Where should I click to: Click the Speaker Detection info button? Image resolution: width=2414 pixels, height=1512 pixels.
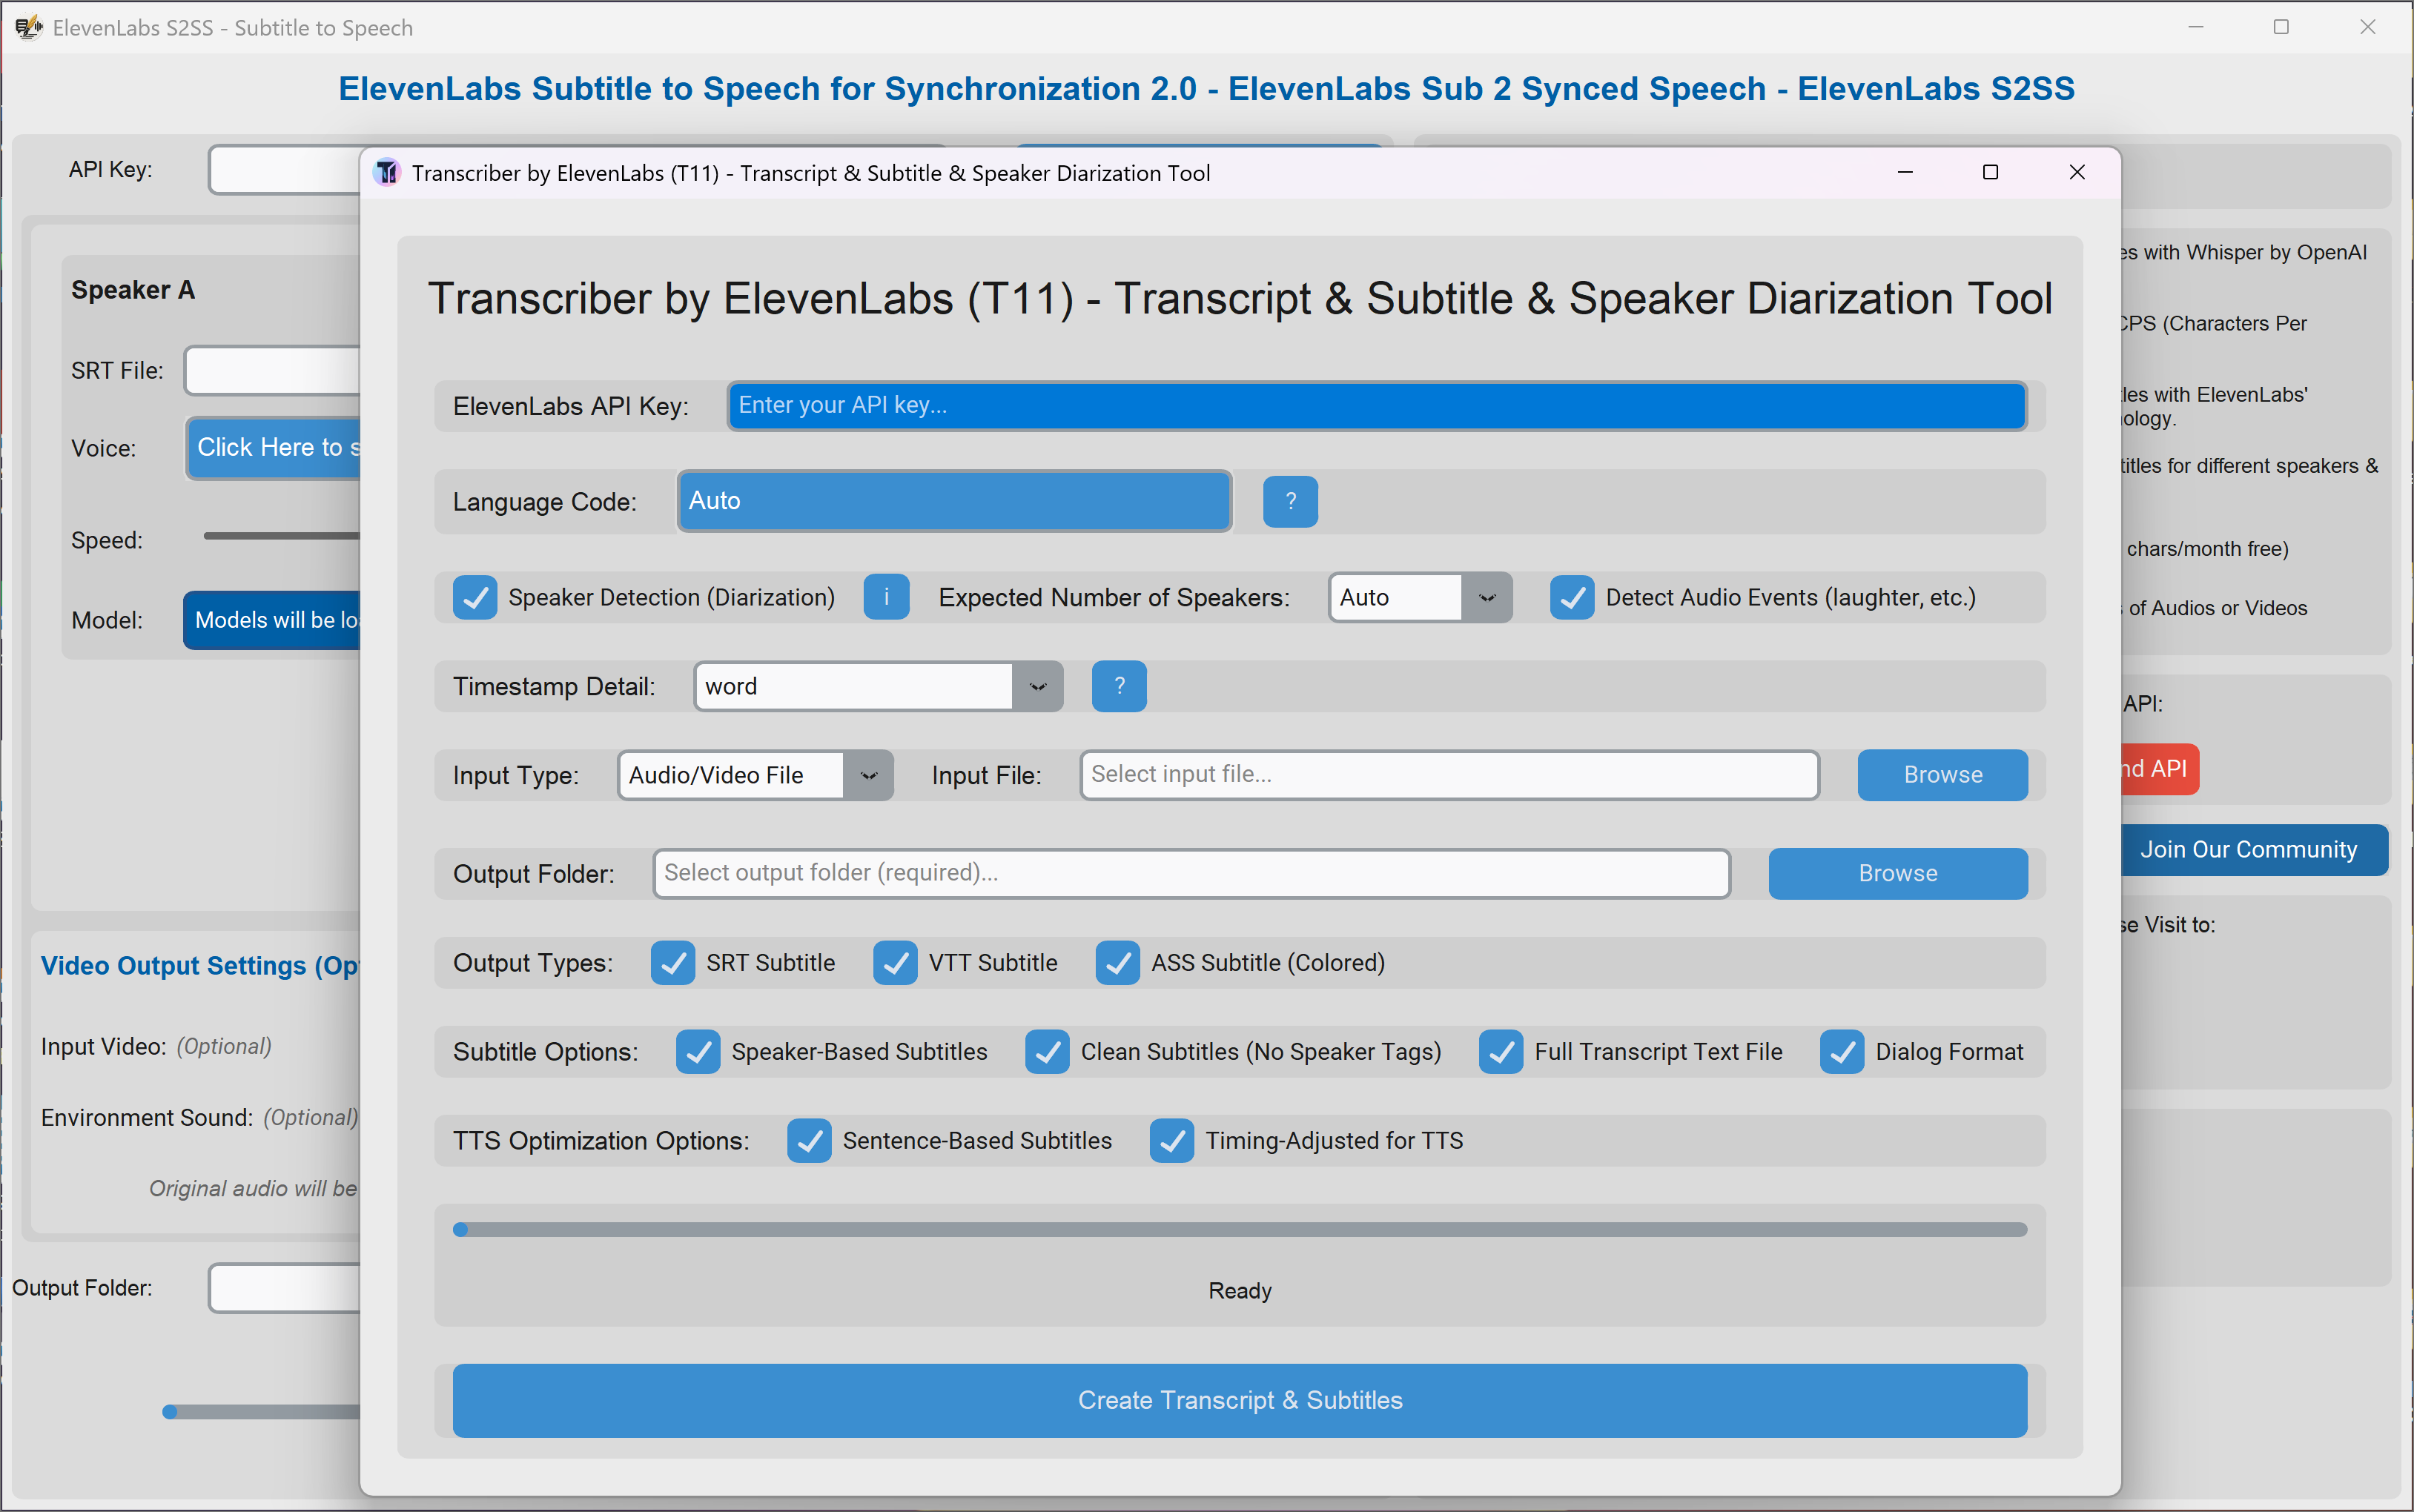point(886,597)
